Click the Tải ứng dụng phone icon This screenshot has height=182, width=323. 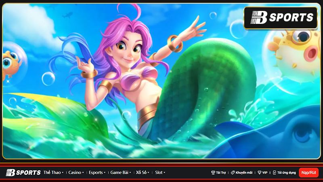click(x=275, y=173)
